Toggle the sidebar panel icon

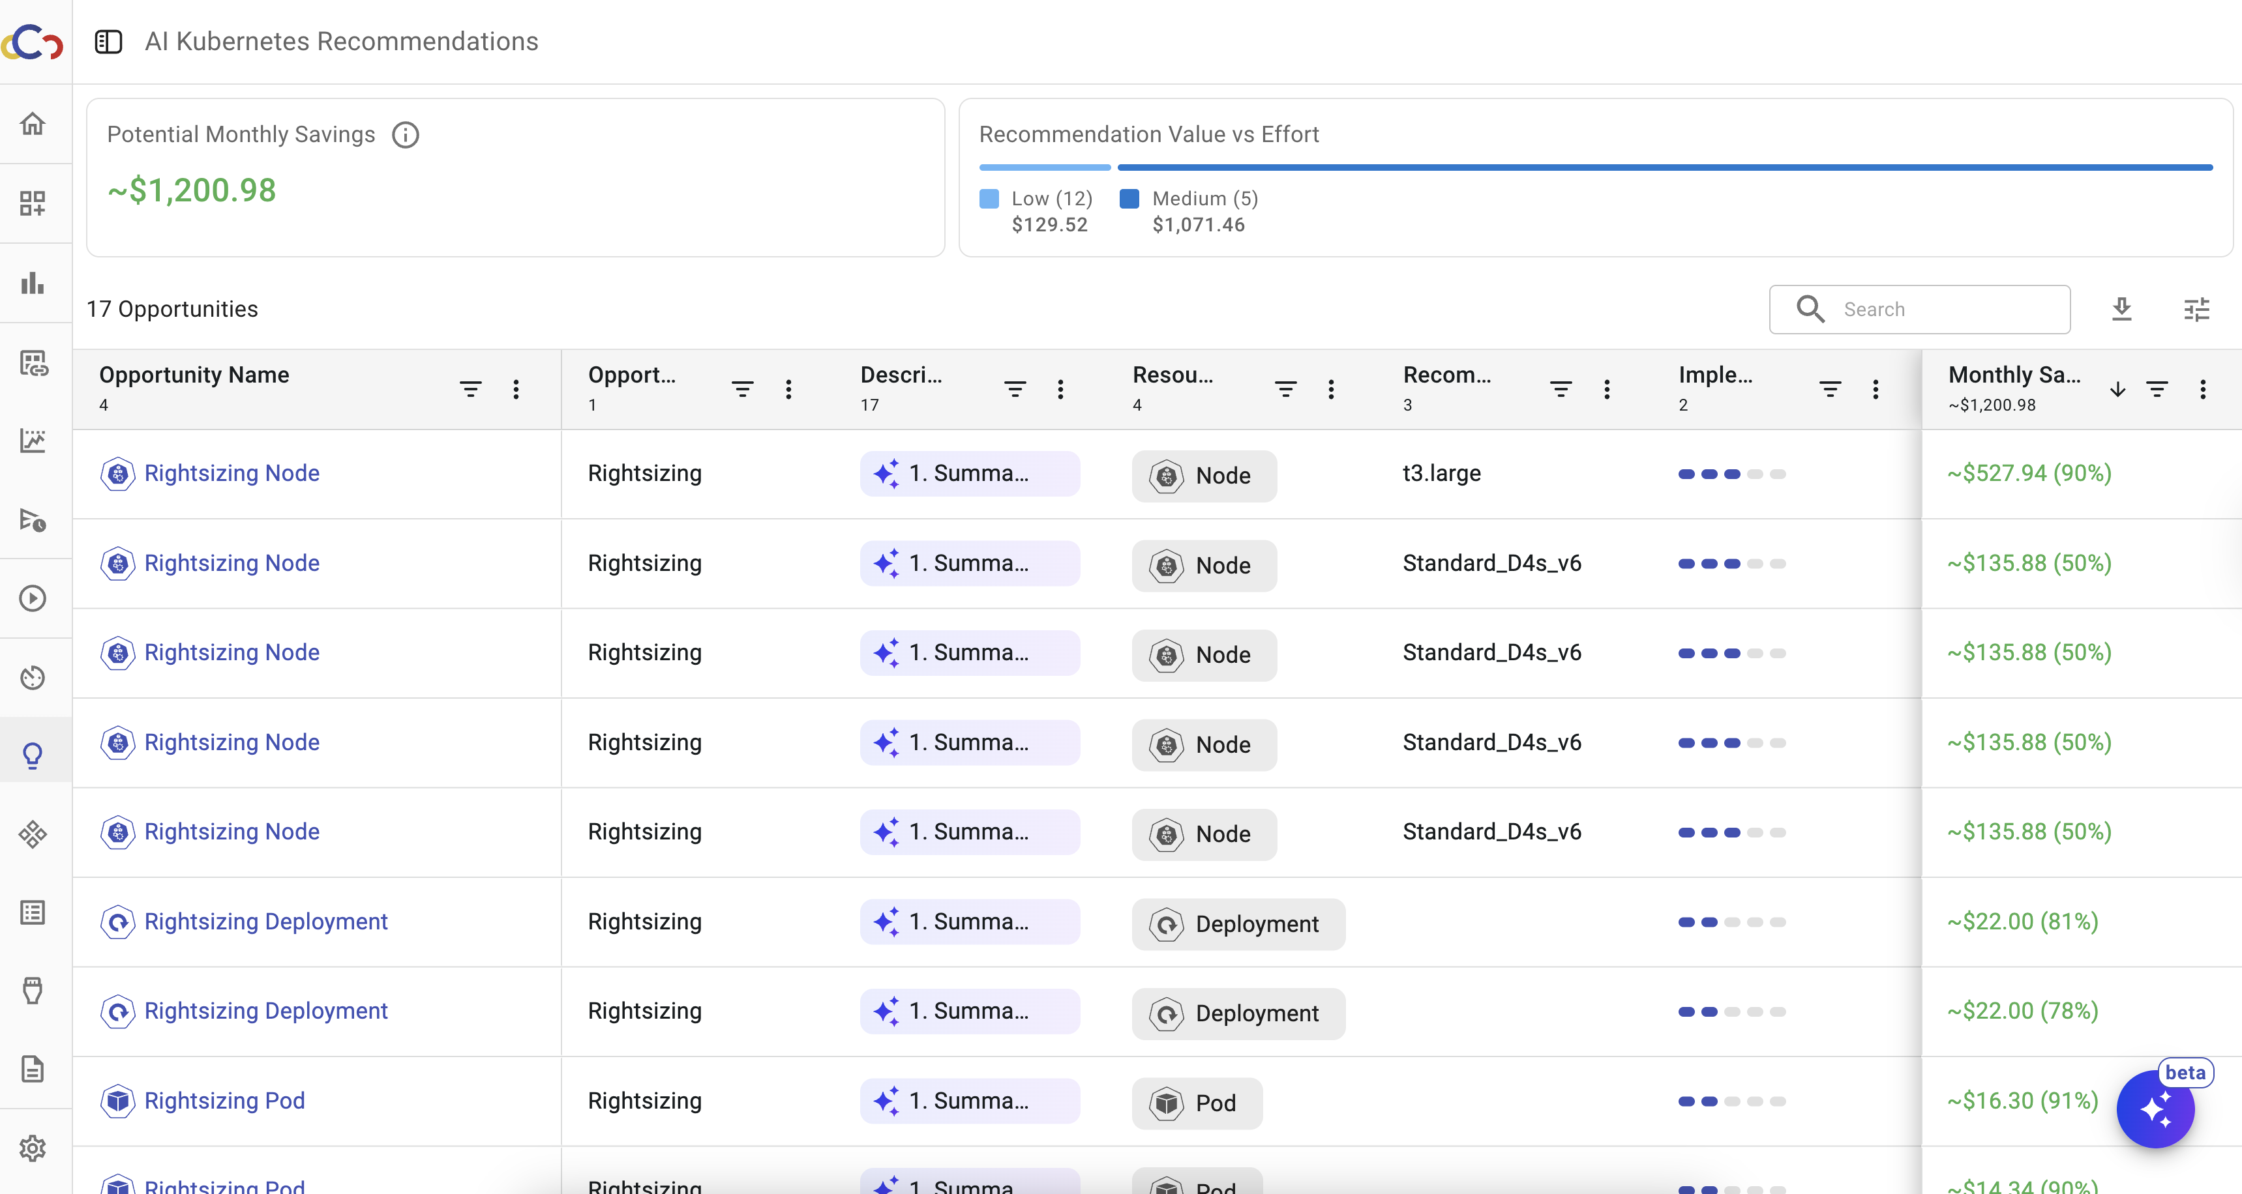pyautogui.click(x=108, y=42)
